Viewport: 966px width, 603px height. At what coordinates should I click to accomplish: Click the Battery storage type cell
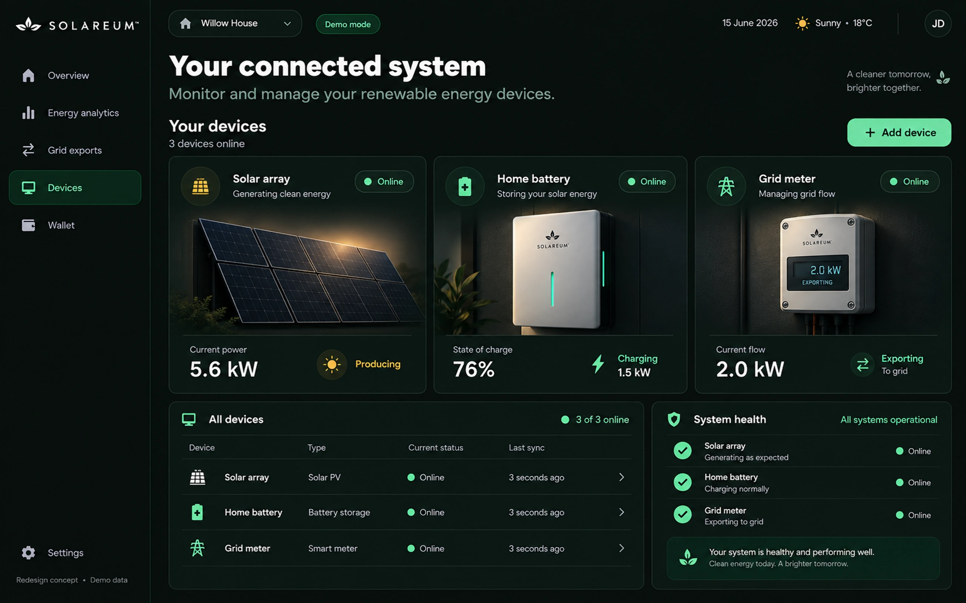(339, 513)
